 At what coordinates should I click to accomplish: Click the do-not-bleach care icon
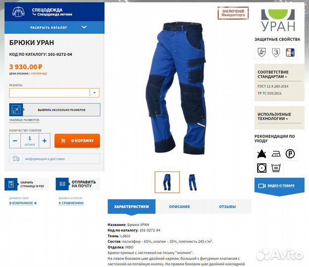(x=261, y=153)
